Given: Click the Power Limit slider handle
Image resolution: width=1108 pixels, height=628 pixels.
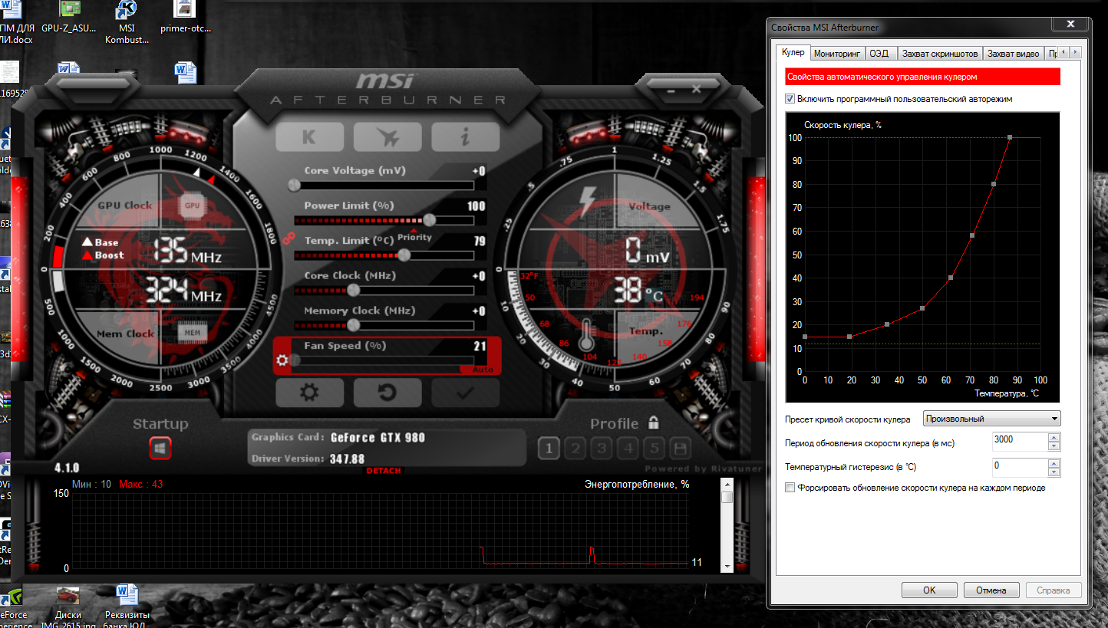Looking at the screenshot, I should point(429,220).
